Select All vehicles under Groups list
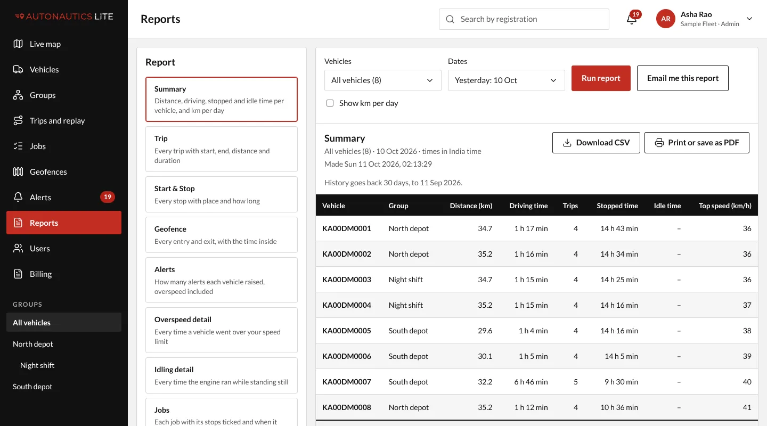This screenshot has width=767, height=426. tap(64, 323)
